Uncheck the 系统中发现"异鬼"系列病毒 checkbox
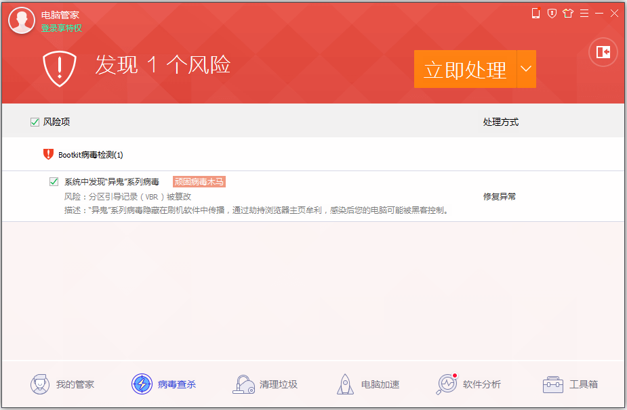The height and width of the screenshot is (410, 627). point(54,181)
